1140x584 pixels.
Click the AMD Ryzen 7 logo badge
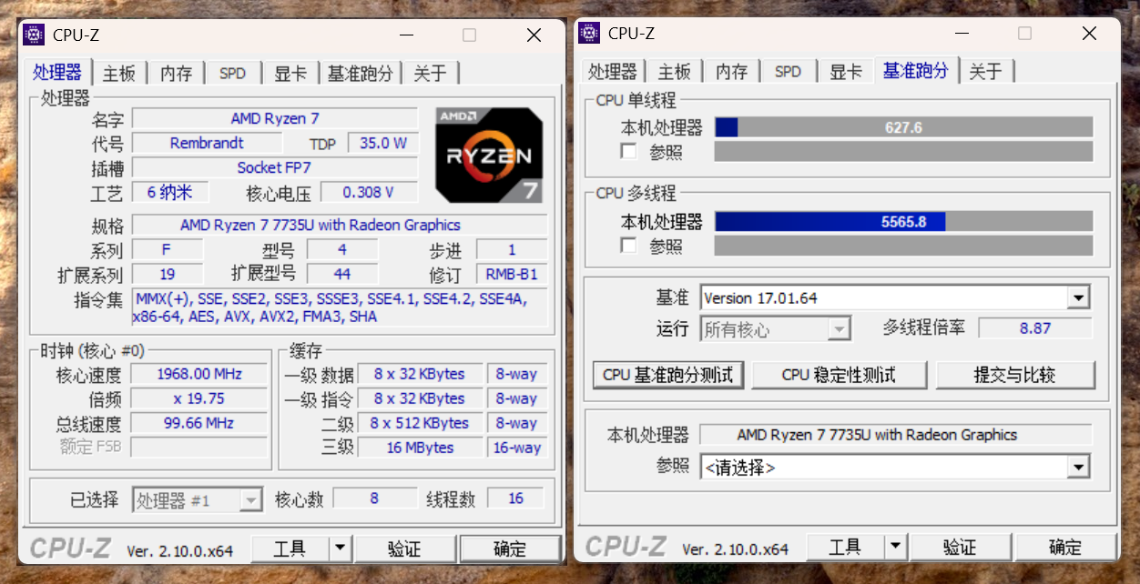[x=488, y=155]
